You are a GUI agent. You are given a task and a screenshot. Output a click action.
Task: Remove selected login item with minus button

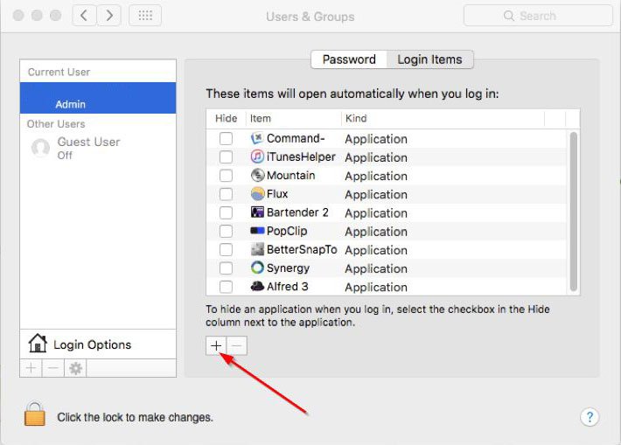click(237, 345)
